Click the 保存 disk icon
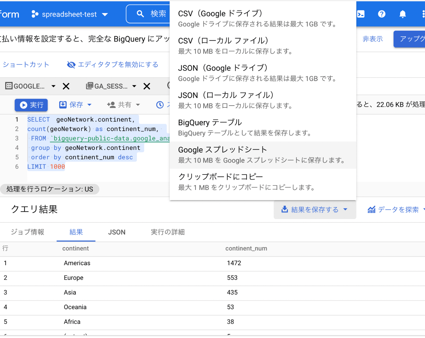Viewport: 425px width, 338px height. point(63,105)
